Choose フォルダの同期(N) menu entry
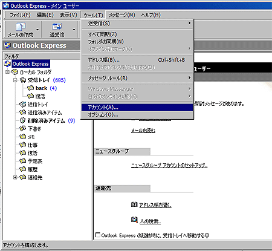The width and height of the screenshot is (272, 251). 137,42
